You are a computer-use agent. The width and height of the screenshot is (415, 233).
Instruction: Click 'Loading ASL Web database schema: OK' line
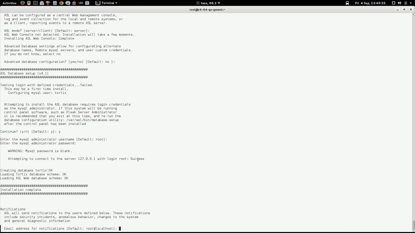coord(34,178)
